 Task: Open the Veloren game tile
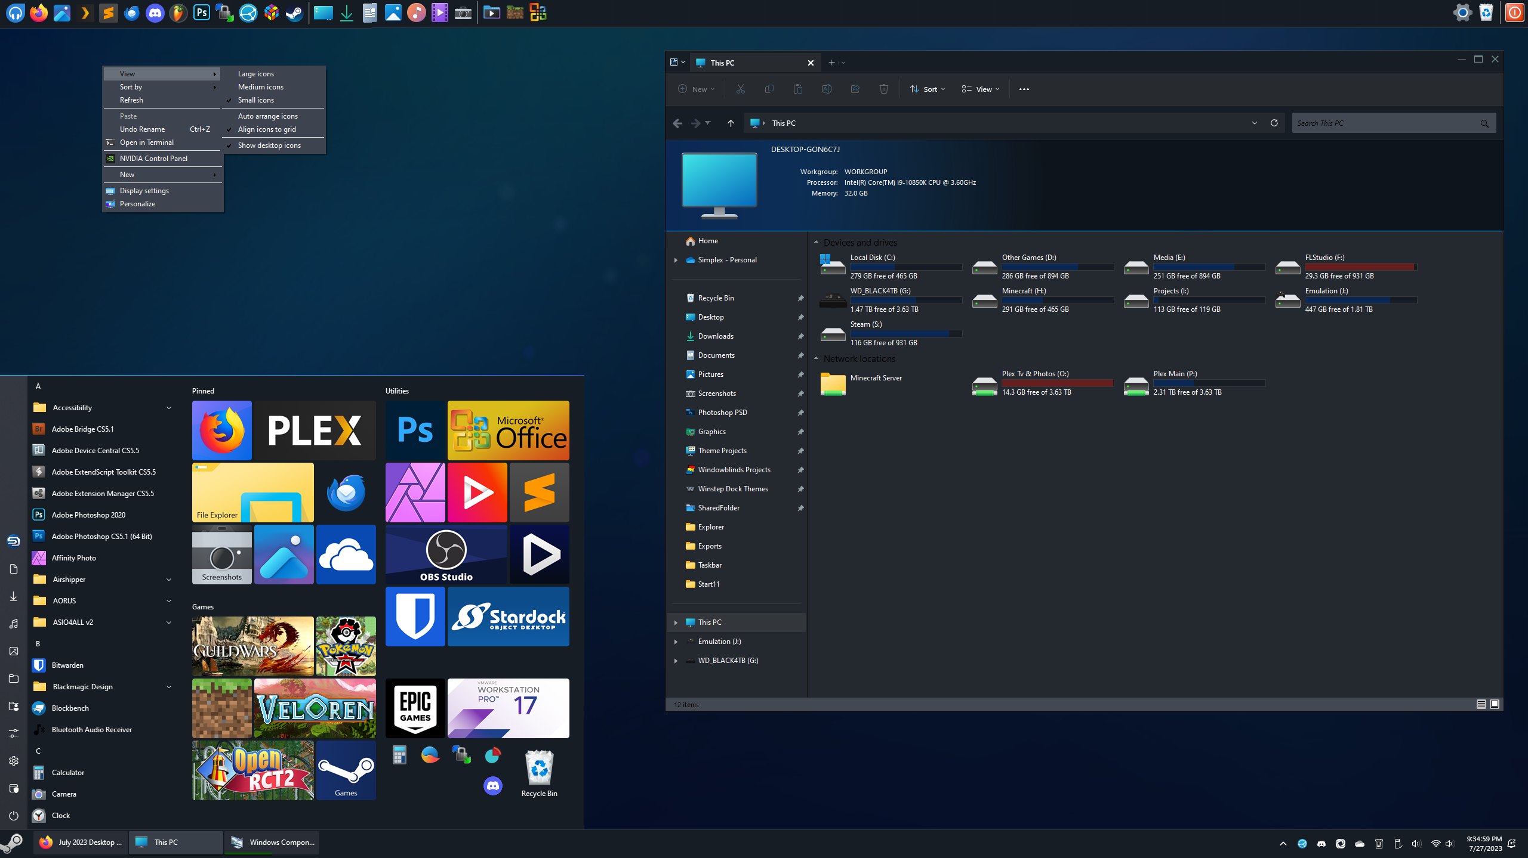point(315,708)
